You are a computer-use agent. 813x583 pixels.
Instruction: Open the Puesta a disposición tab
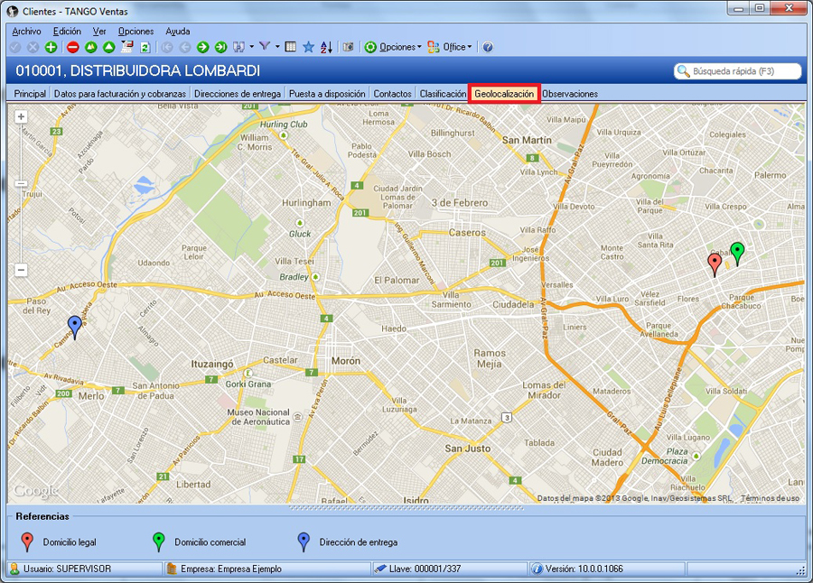tap(327, 94)
